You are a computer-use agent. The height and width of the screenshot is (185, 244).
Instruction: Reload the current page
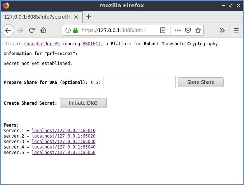pos(32,30)
